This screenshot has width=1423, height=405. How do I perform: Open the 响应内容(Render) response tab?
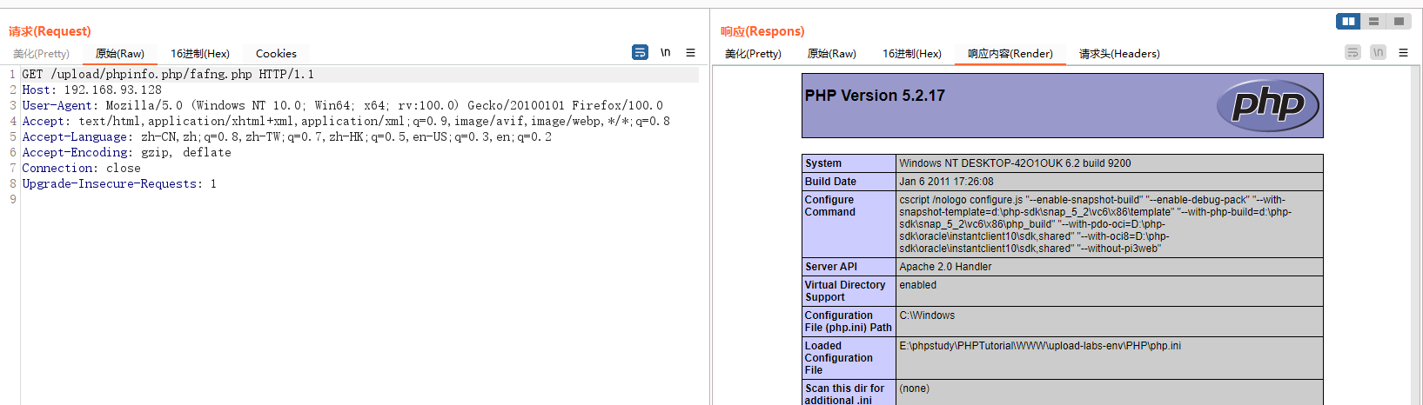click(x=1010, y=54)
